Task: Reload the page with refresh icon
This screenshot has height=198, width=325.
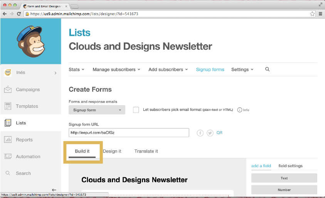Action: 19,14
